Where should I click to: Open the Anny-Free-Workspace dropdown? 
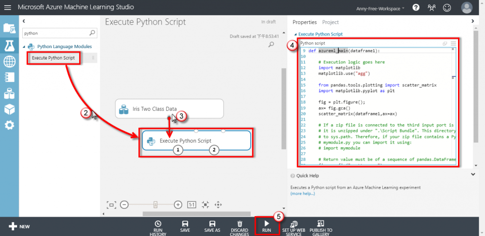(380, 8)
